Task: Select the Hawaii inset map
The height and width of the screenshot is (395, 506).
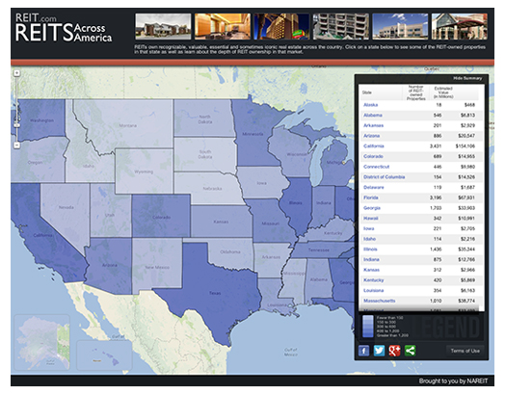Action: (x=104, y=355)
